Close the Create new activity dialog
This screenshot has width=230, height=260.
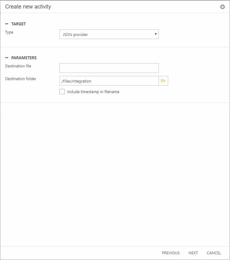pos(222,7)
